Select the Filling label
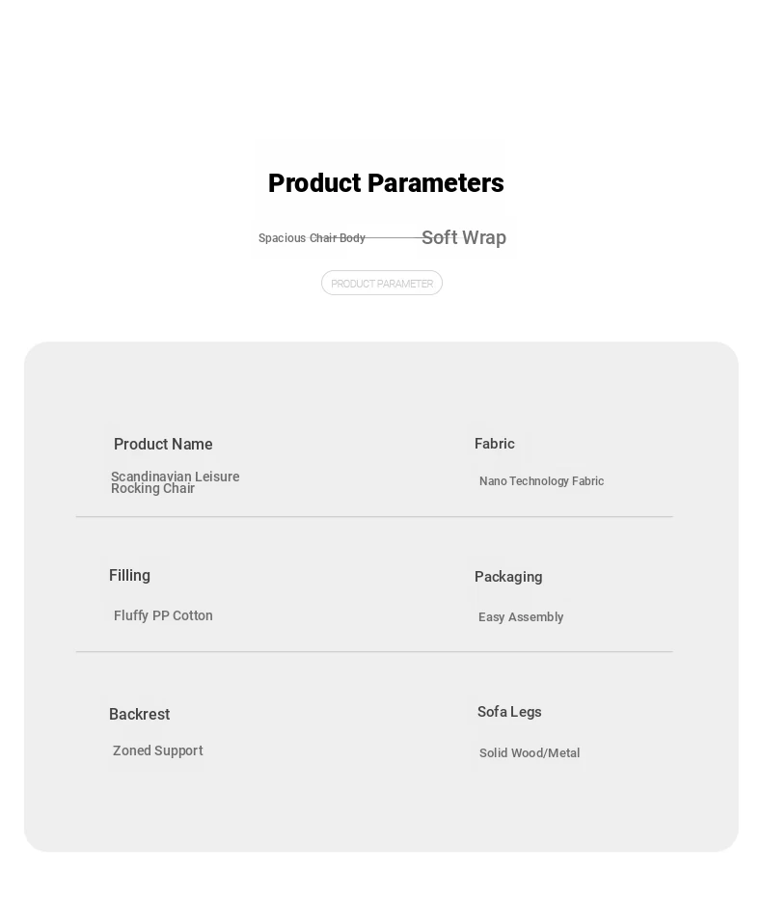Viewport: 762px width, 900px height. coord(129,575)
